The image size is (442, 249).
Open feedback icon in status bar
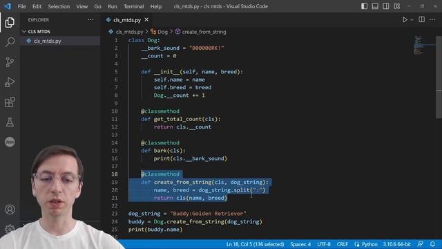pos(421,244)
